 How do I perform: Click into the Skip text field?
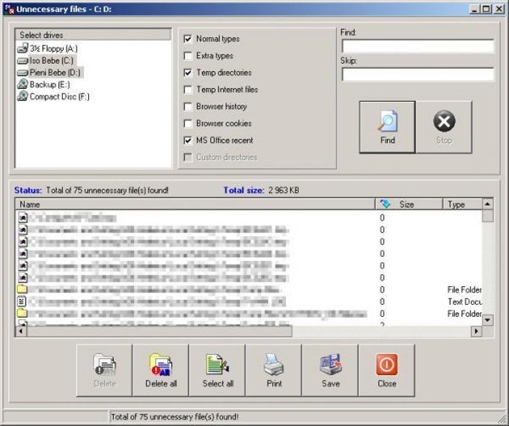418,74
